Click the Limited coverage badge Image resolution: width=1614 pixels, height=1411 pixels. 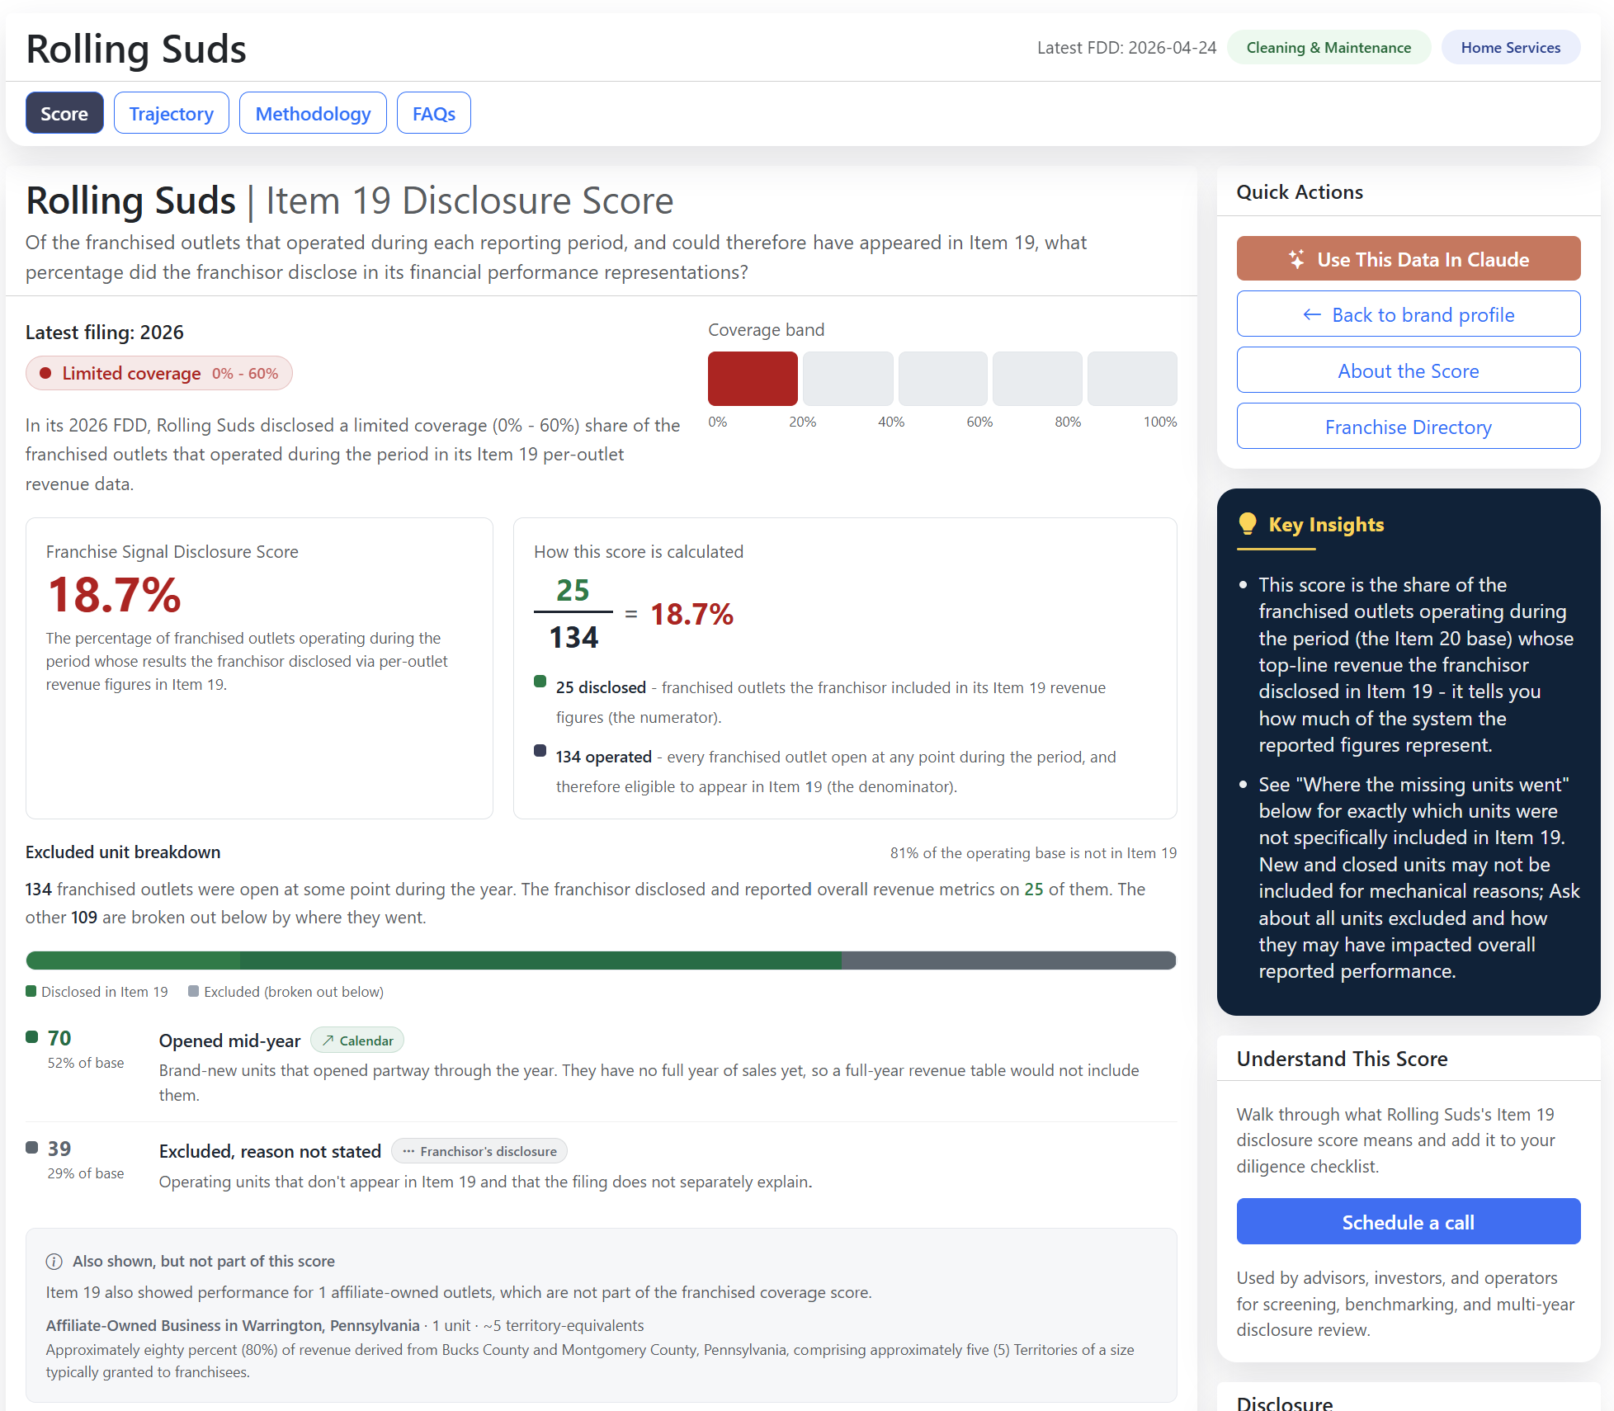159,373
